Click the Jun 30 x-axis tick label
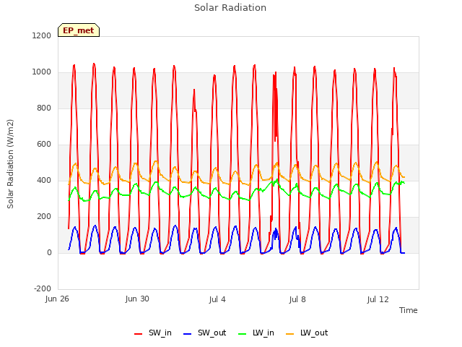This screenshot has height=347, width=462. (x=137, y=299)
